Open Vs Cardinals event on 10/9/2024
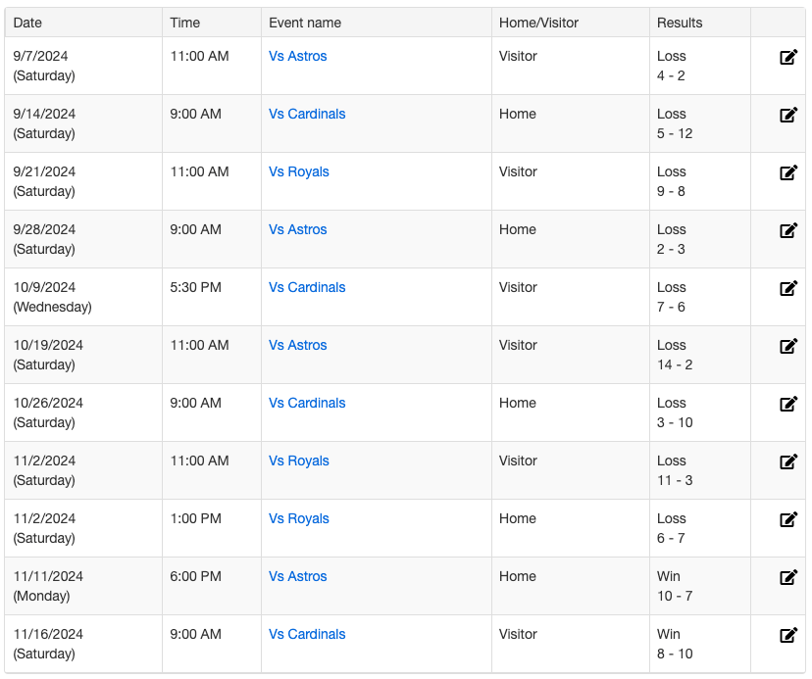This screenshot has height=679, width=812. click(x=307, y=288)
